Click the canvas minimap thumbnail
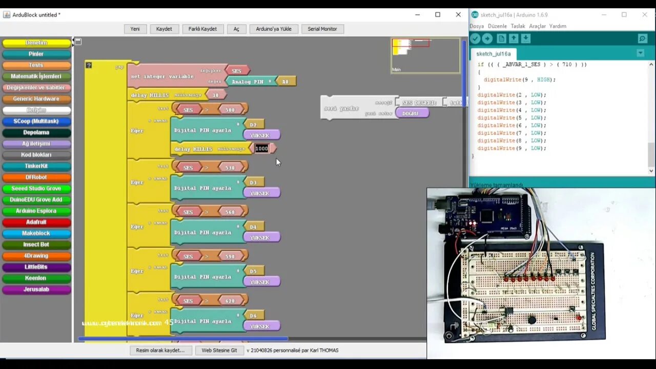Screen dimensions: 656x369 425,55
